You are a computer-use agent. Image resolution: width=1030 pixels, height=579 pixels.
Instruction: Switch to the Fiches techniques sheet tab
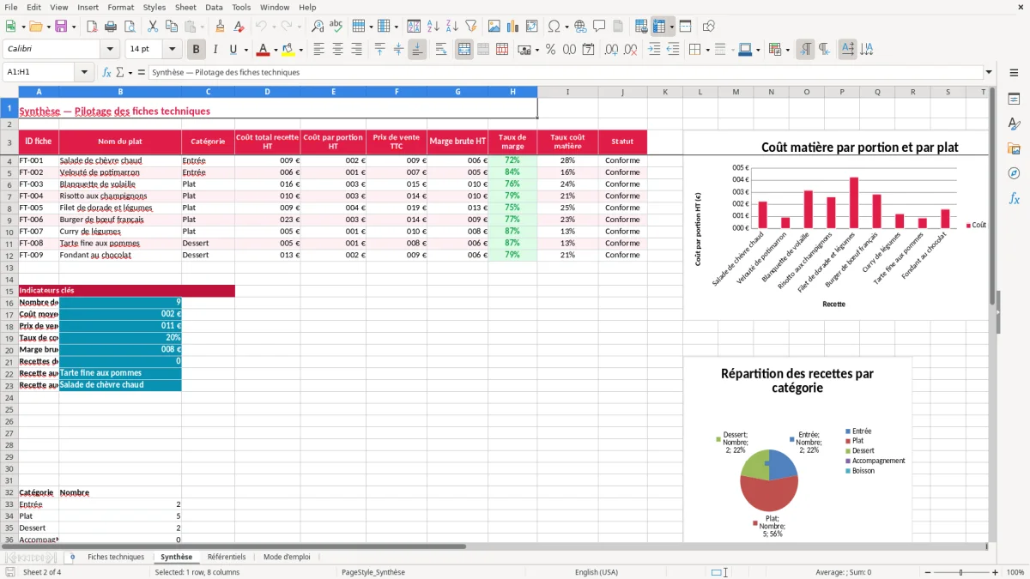pyautogui.click(x=116, y=558)
